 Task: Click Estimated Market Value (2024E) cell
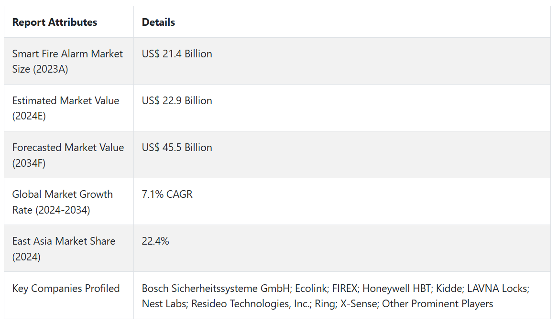[x=66, y=108]
